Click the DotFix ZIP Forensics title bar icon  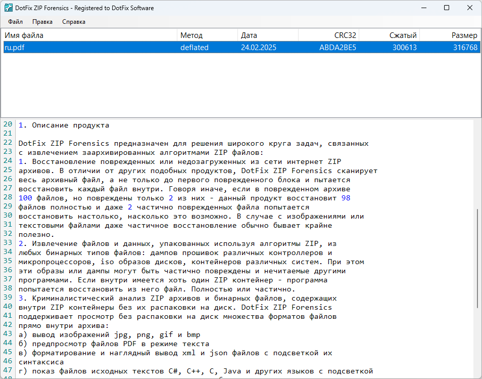8,8
